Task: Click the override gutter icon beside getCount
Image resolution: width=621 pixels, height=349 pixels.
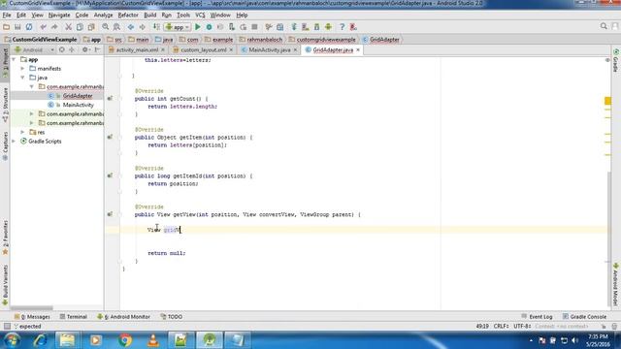Action: [x=110, y=98]
